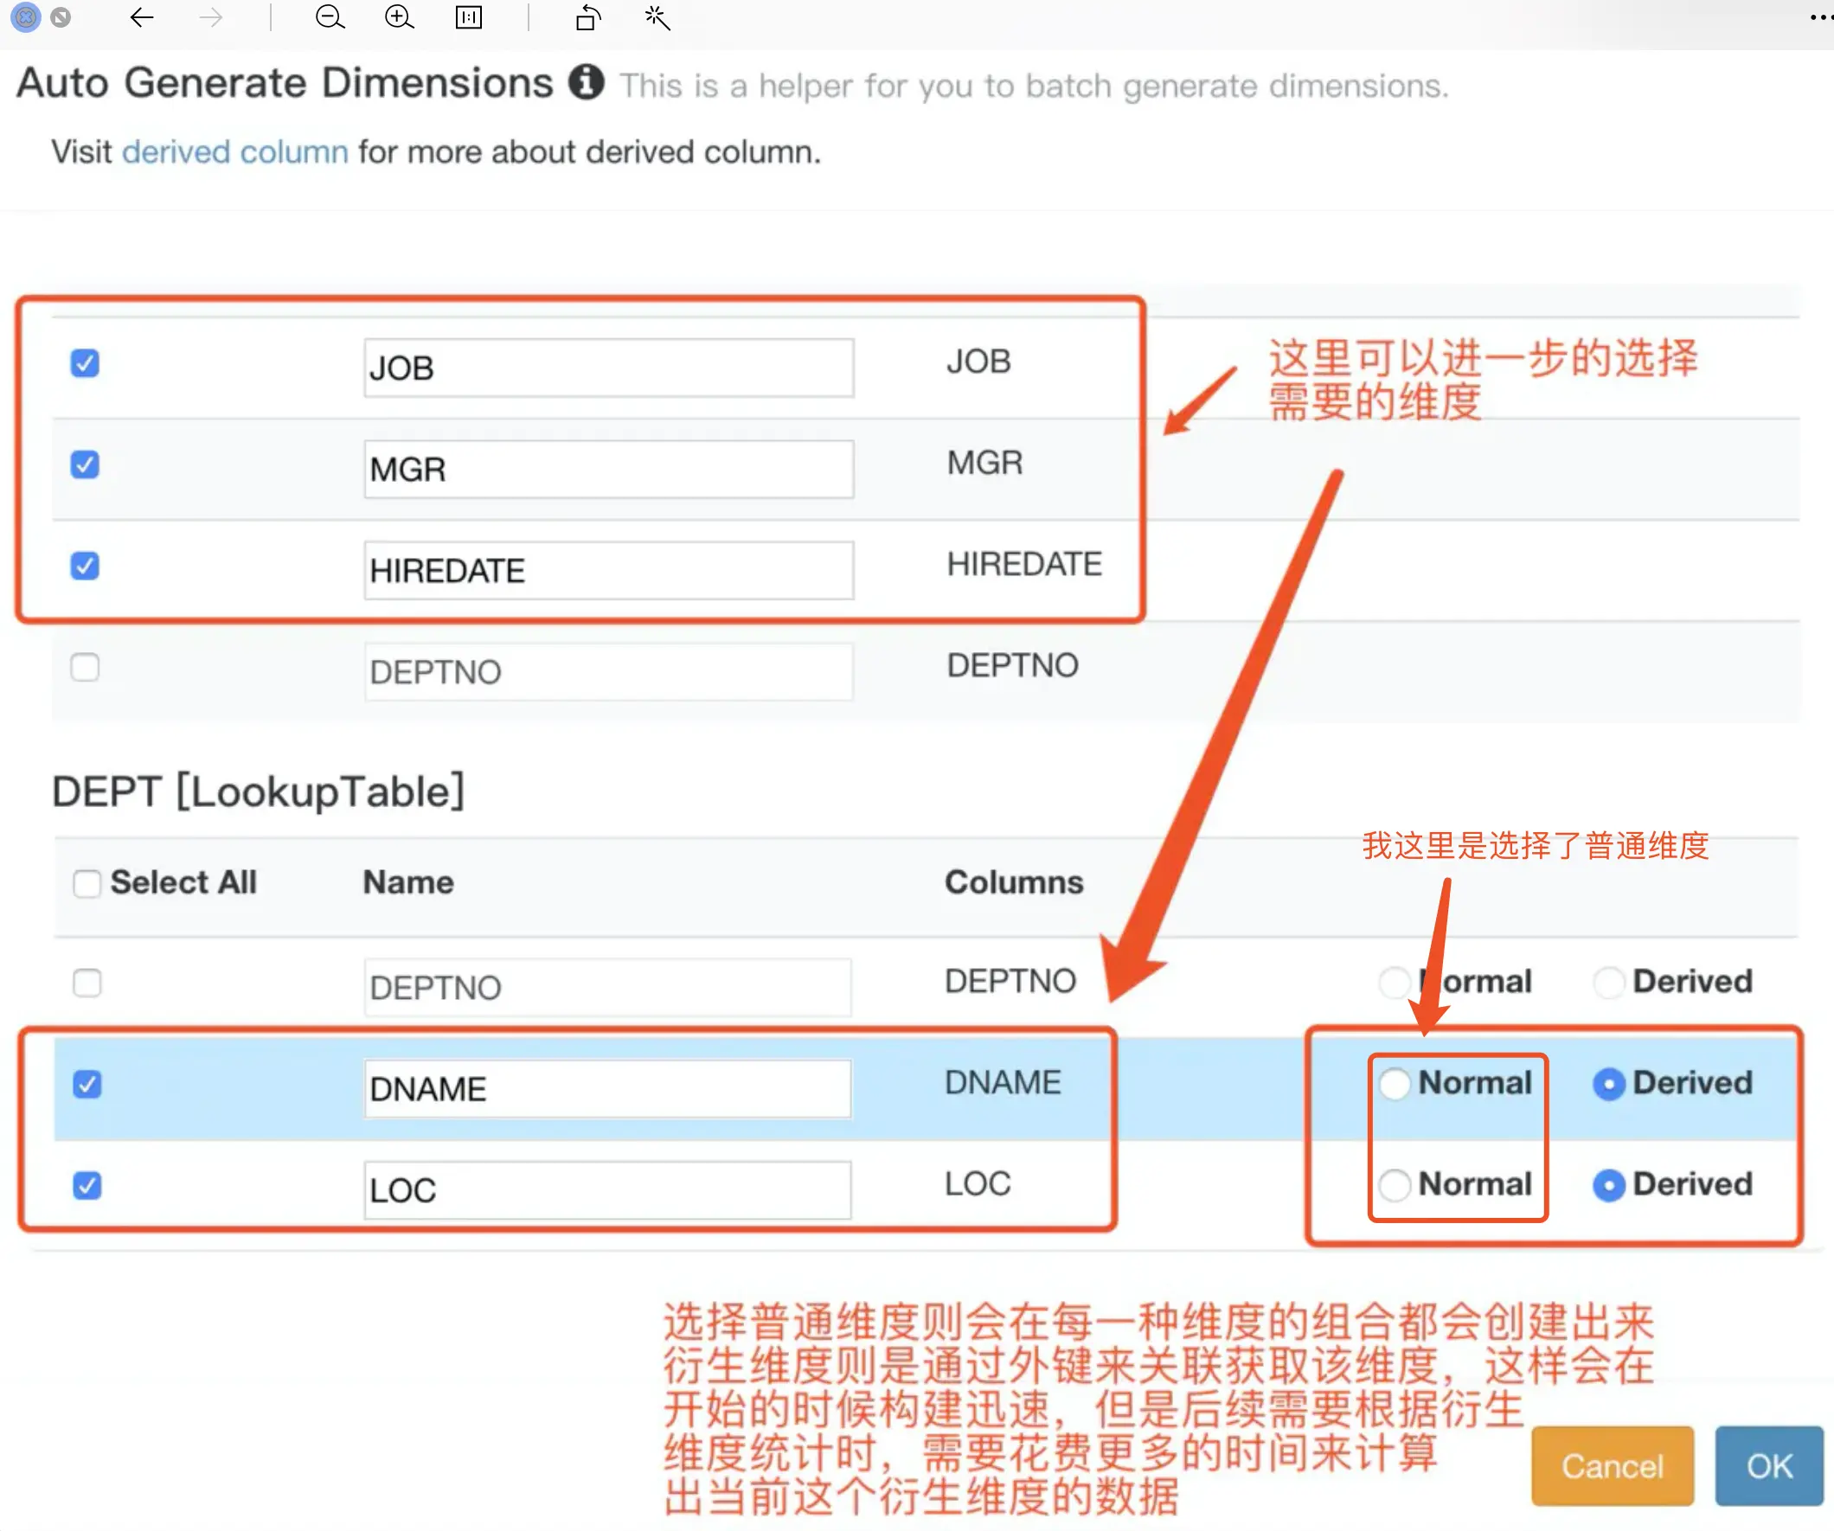Click the info icon beside the title
1834x1531 pixels.
(586, 83)
